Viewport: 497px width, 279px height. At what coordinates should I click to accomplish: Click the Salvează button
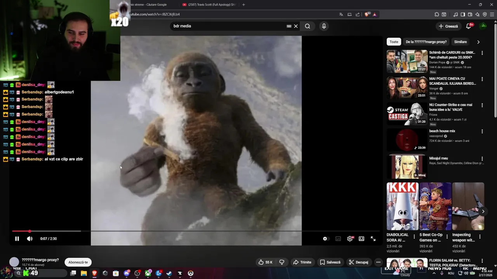point(330,262)
